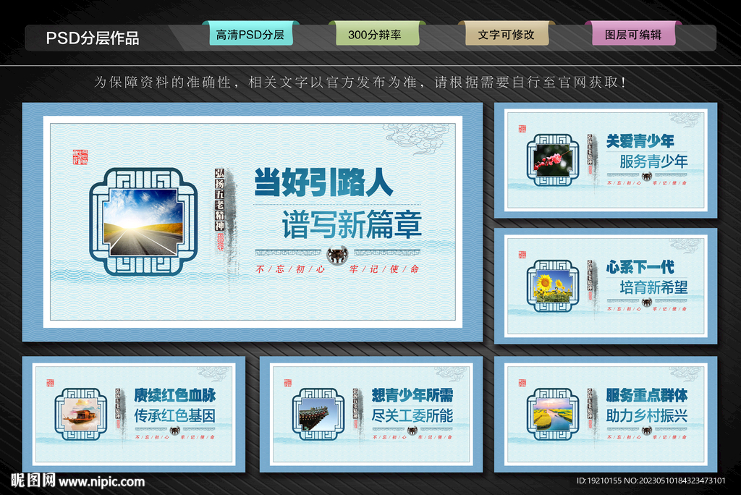
Task: Open the large 当好引路人 banner
Action: 253,221
